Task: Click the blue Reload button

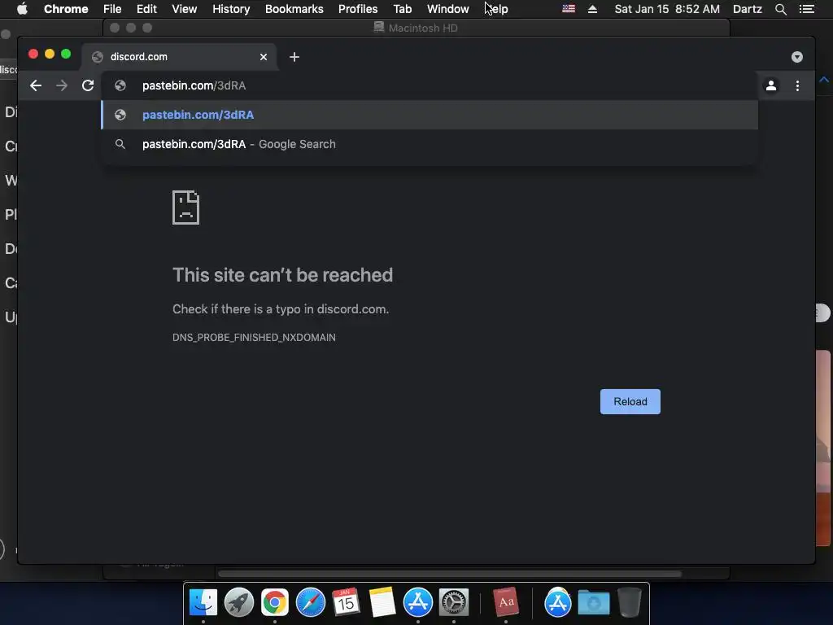Action: pyautogui.click(x=630, y=401)
